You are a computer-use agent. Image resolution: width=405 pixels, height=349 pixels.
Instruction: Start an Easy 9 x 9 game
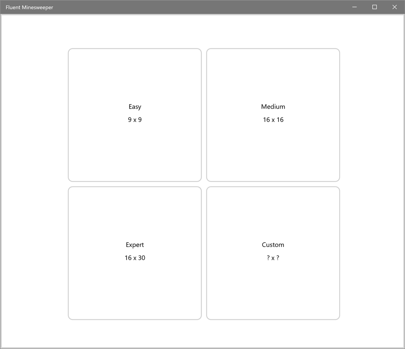(135, 115)
